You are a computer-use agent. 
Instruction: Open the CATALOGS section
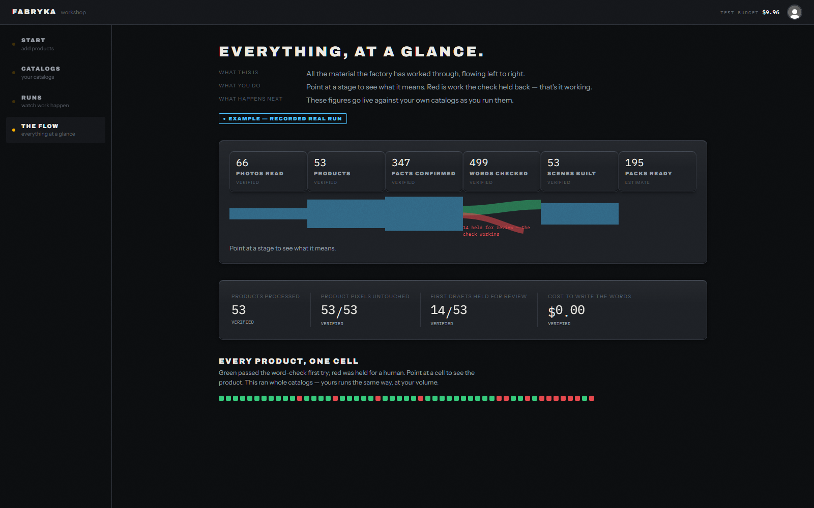(55, 73)
